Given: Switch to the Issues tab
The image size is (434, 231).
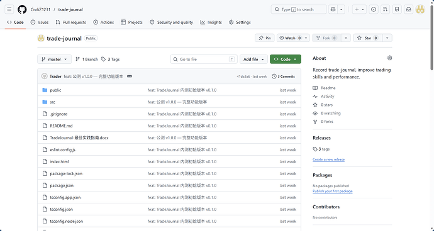Looking at the screenshot, I should tap(40, 23).
